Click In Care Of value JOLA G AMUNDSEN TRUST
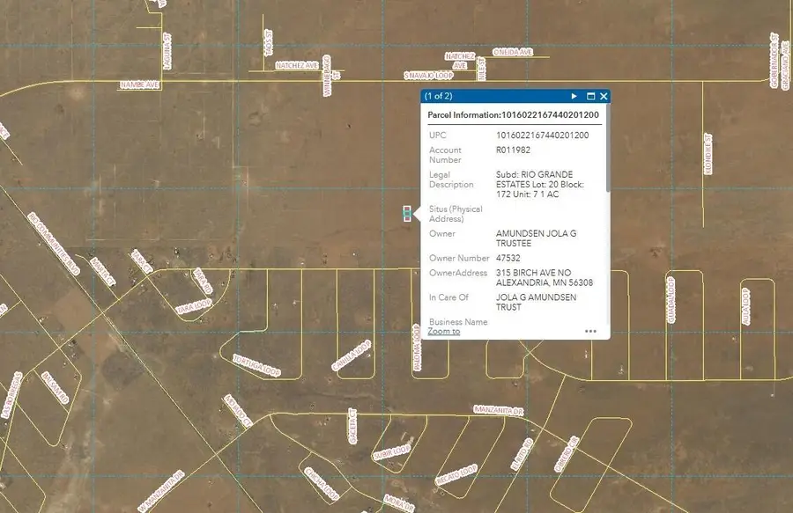The width and height of the screenshot is (793, 513). [x=536, y=302]
